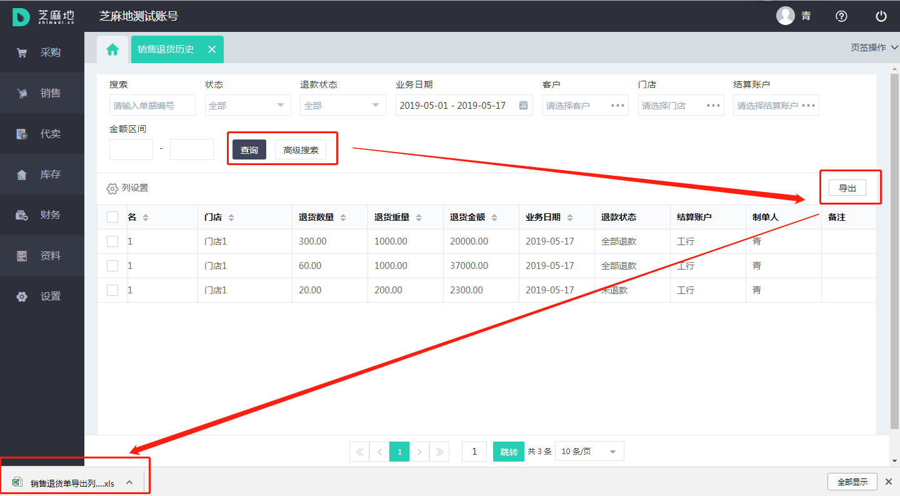Image resolution: width=900 pixels, height=496 pixels.
Task: Click the ellipsis in 客户 field
Action: tap(618, 105)
